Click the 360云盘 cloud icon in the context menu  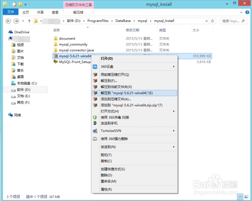[95, 66]
